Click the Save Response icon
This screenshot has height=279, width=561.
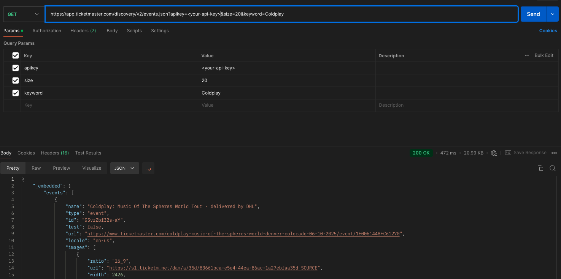(508, 153)
